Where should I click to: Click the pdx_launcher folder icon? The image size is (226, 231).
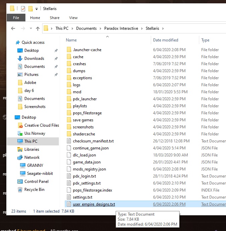[x=69, y=99]
